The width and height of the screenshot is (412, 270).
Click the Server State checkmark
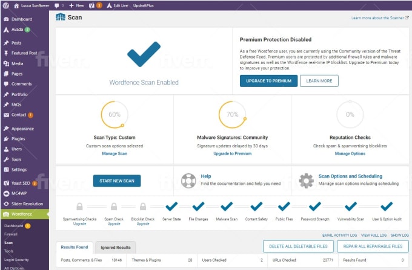171,207
